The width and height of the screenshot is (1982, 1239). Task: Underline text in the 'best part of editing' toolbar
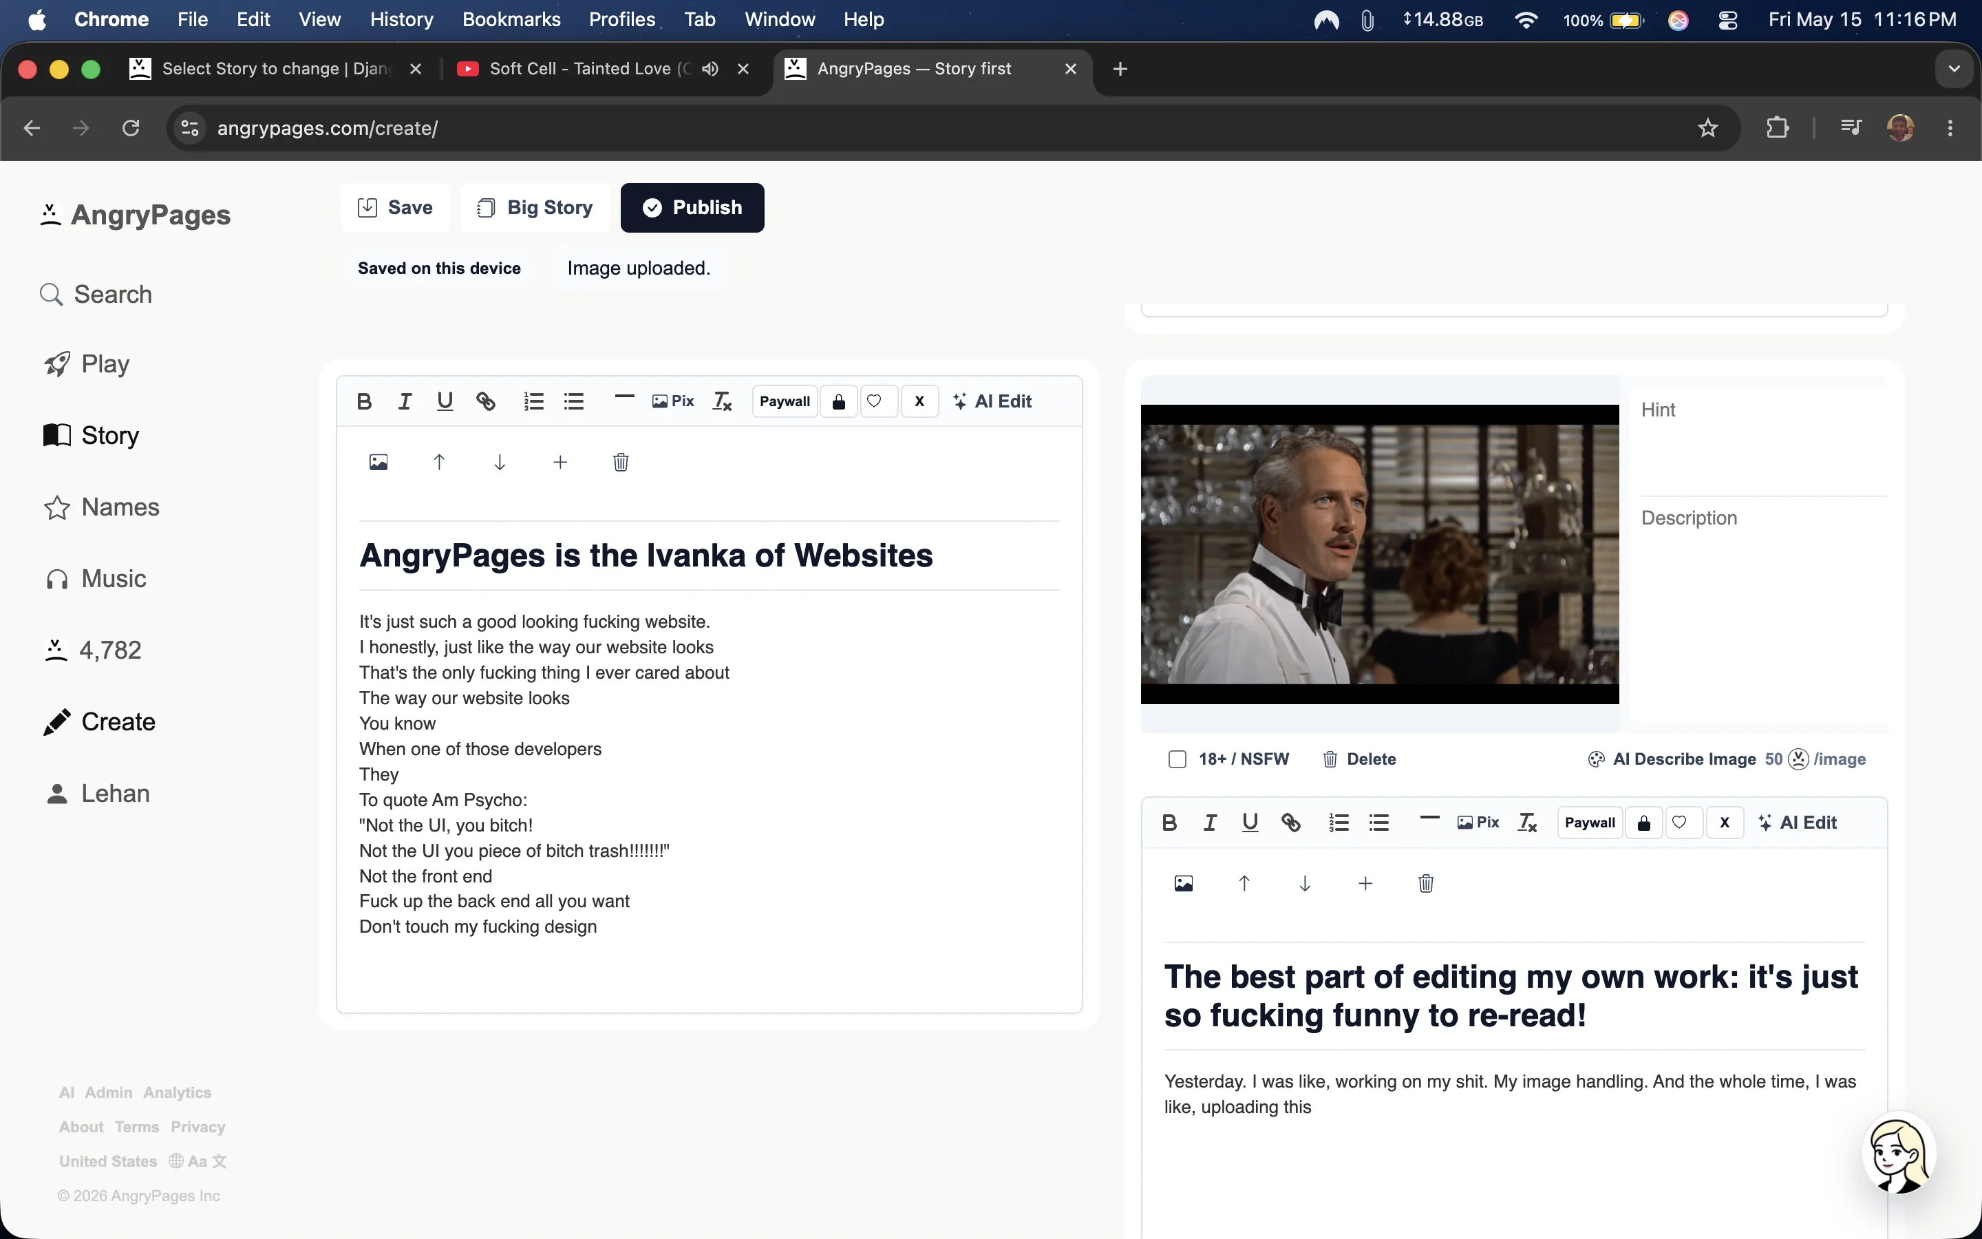[x=1250, y=823]
